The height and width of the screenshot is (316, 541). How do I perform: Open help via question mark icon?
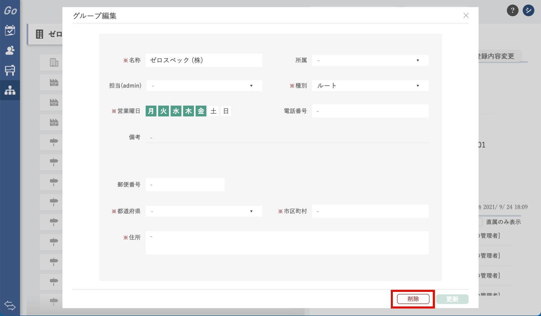513,10
